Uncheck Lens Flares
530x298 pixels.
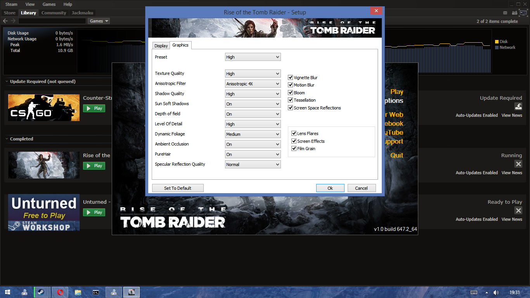[294, 133]
